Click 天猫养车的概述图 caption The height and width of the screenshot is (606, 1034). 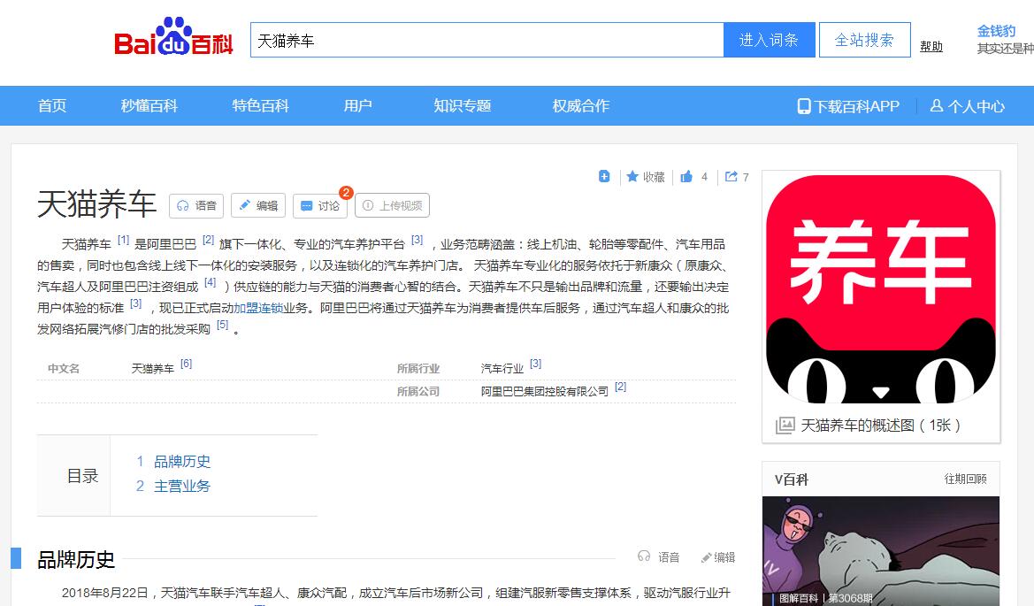click(880, 426)
